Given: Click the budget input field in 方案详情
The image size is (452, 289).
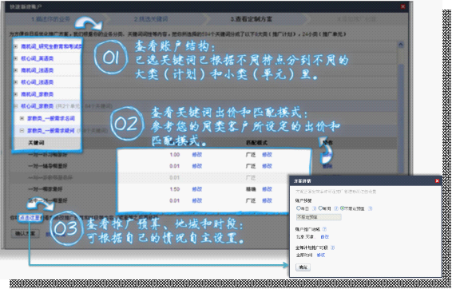Looking at the screenshot, I should pyautogui.click(x=319, y=217).
